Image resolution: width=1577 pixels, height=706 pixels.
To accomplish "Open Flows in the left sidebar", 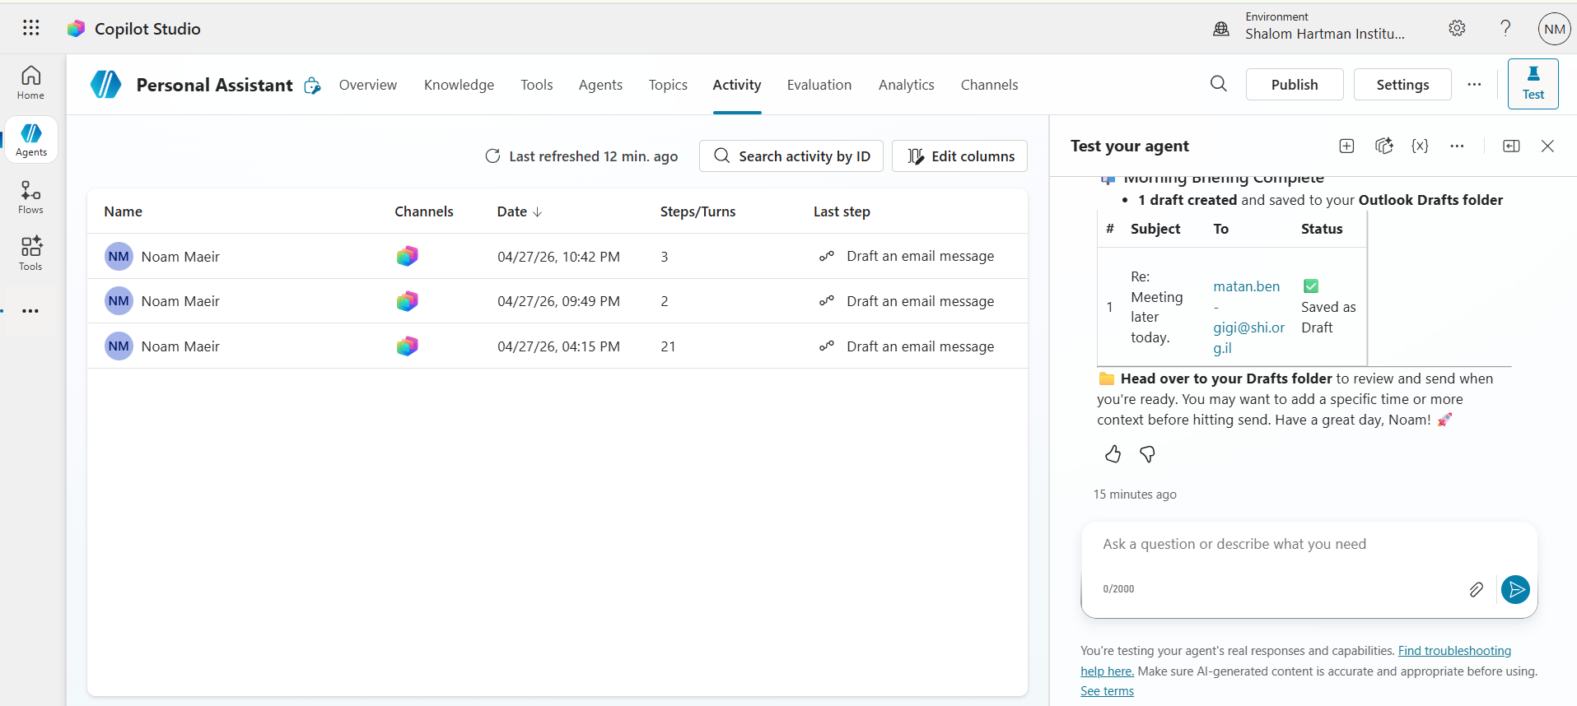I will pyautogui.click(x=30, y=197).
